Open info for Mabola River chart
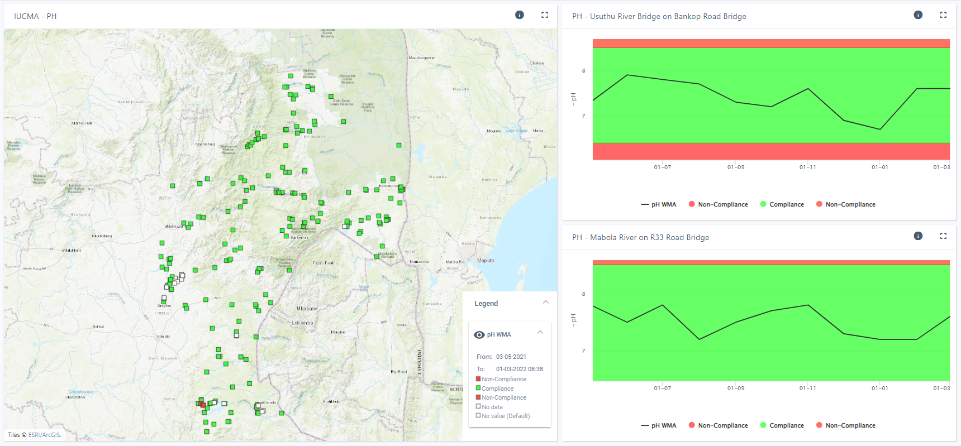Viewport: 961px width, 446px height. click(x=918, y=236)
